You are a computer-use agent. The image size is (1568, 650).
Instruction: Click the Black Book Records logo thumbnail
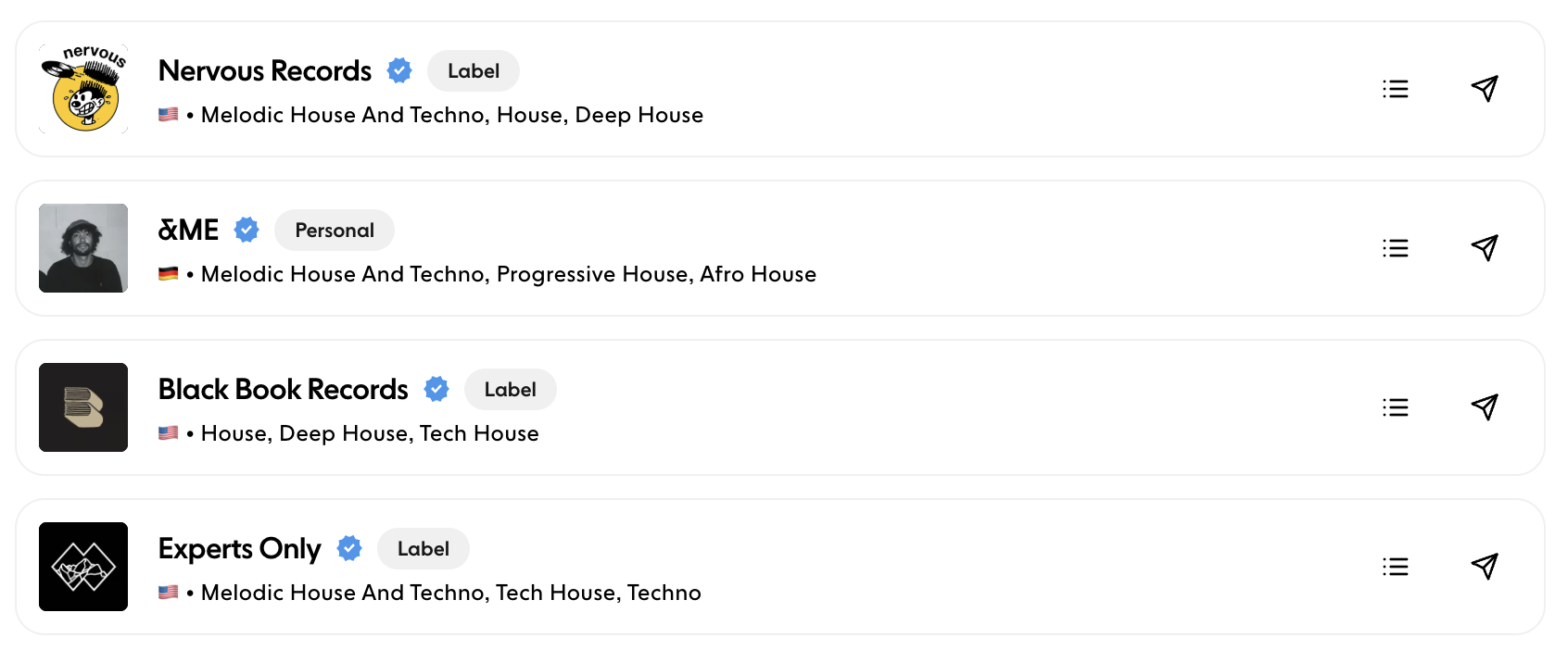tap(83, 407)
